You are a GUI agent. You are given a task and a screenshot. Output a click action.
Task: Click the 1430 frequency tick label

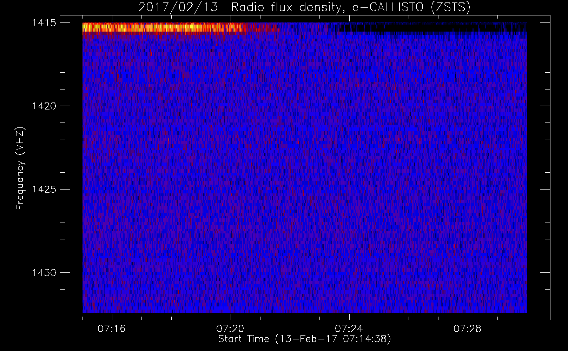pyautogui.click(x=44, y=273)
